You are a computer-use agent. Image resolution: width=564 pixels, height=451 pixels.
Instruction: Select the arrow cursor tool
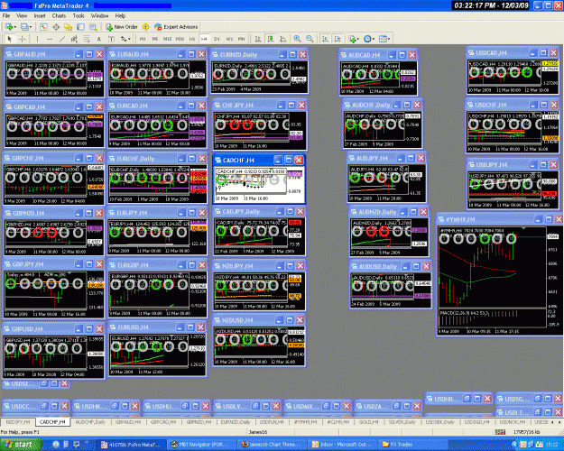10,39
